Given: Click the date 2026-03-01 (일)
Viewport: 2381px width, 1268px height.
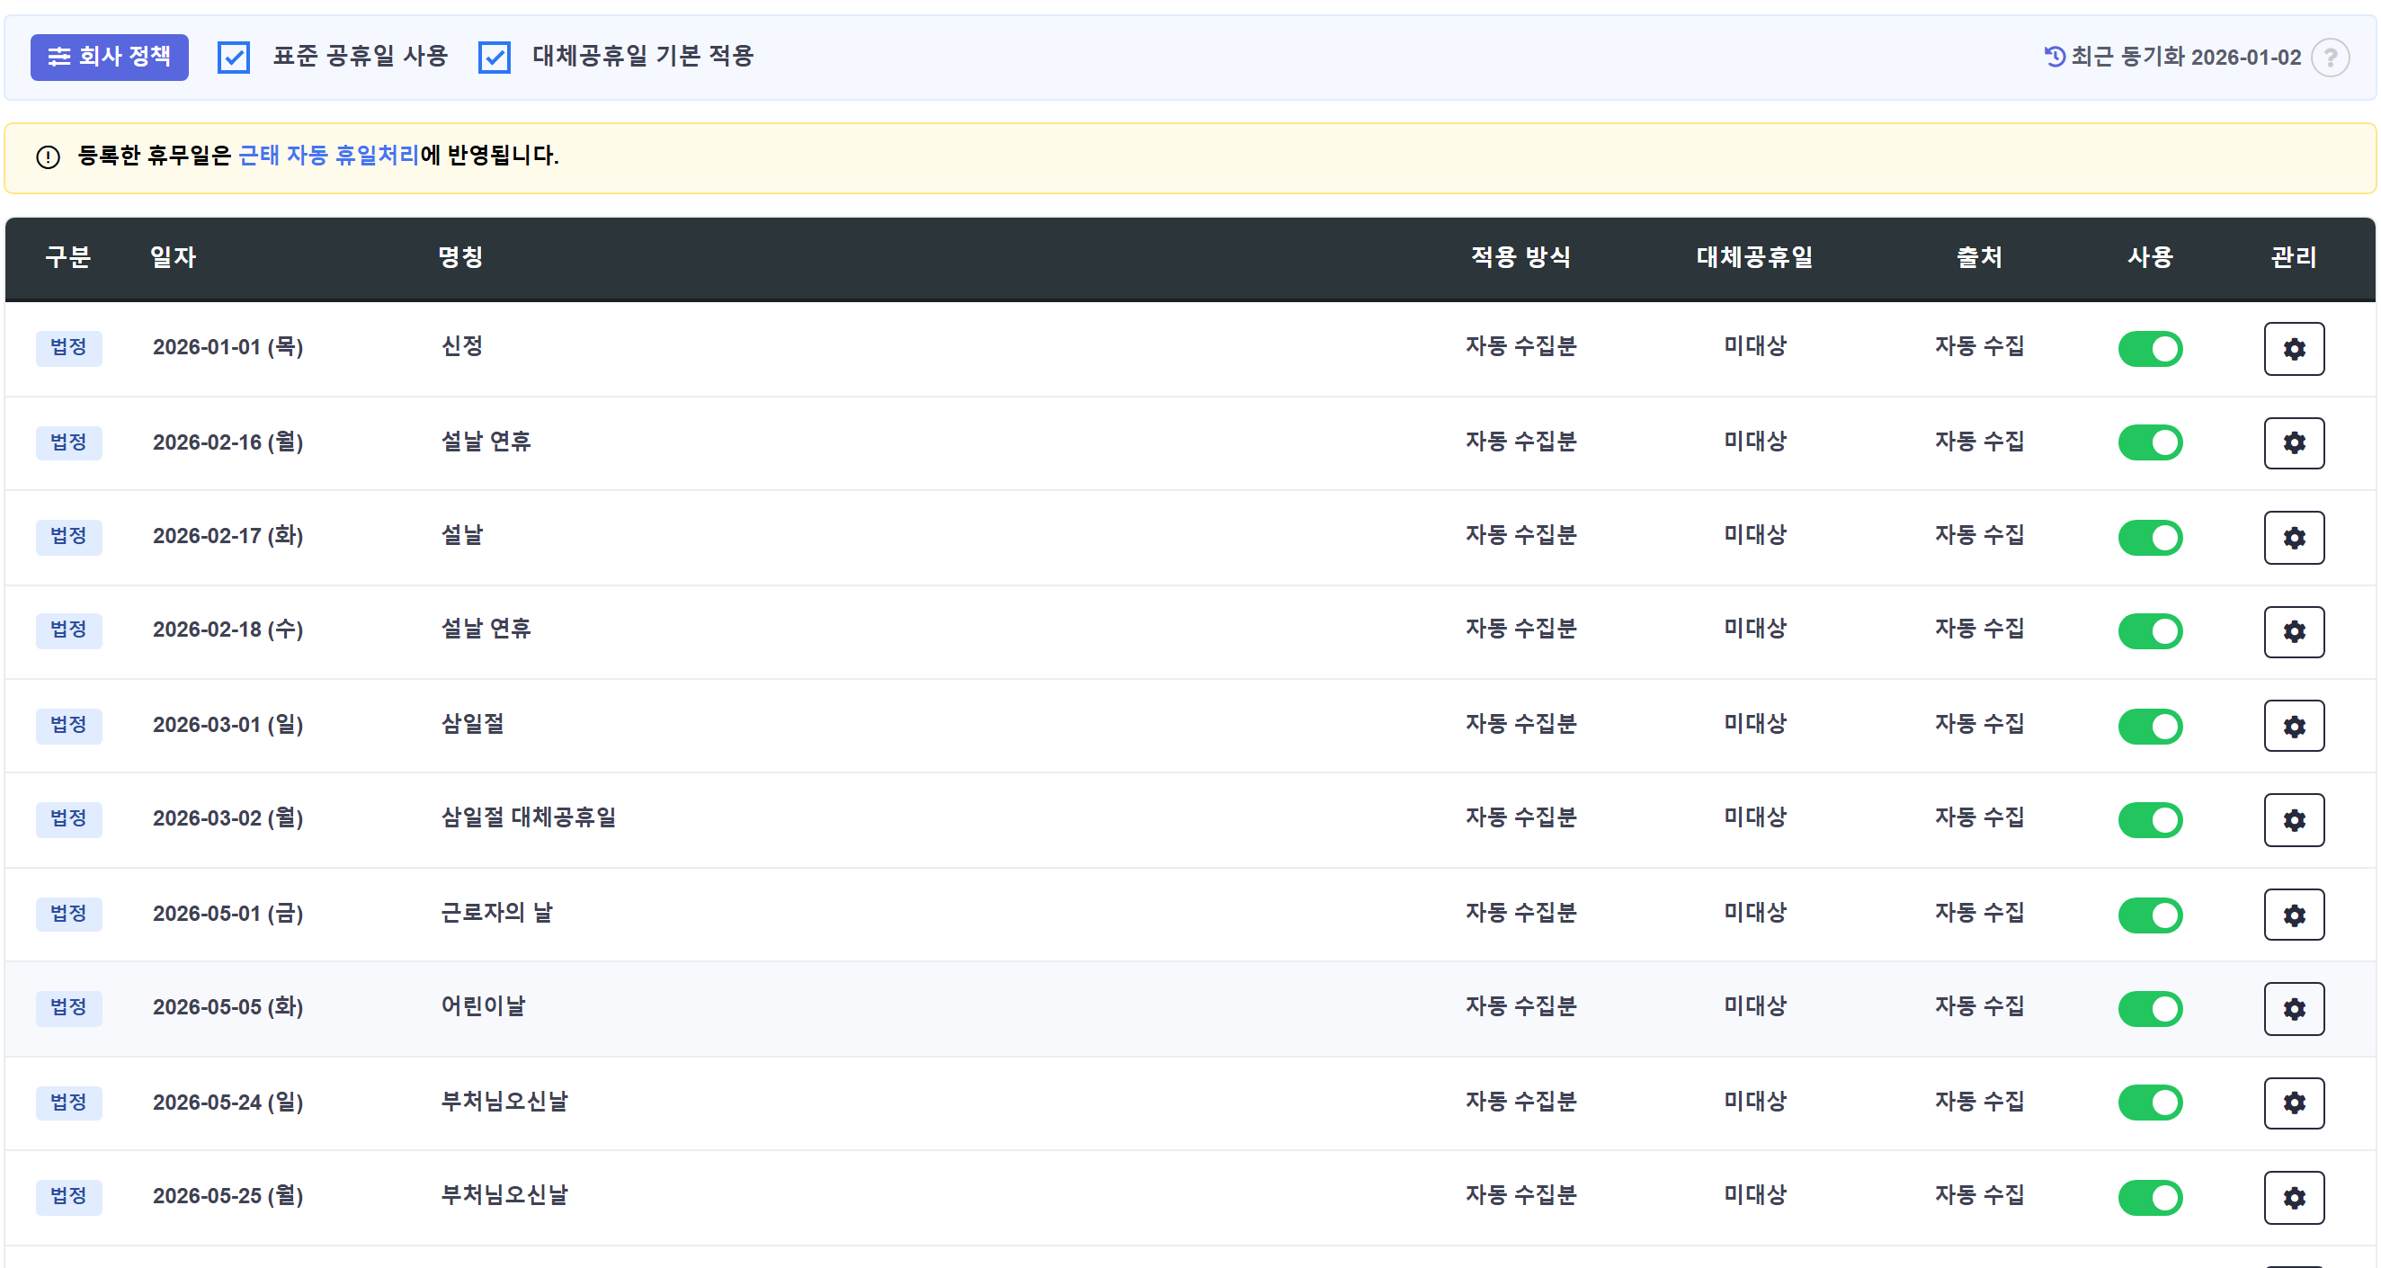Looking at the screenshot, I should (228, 725).
